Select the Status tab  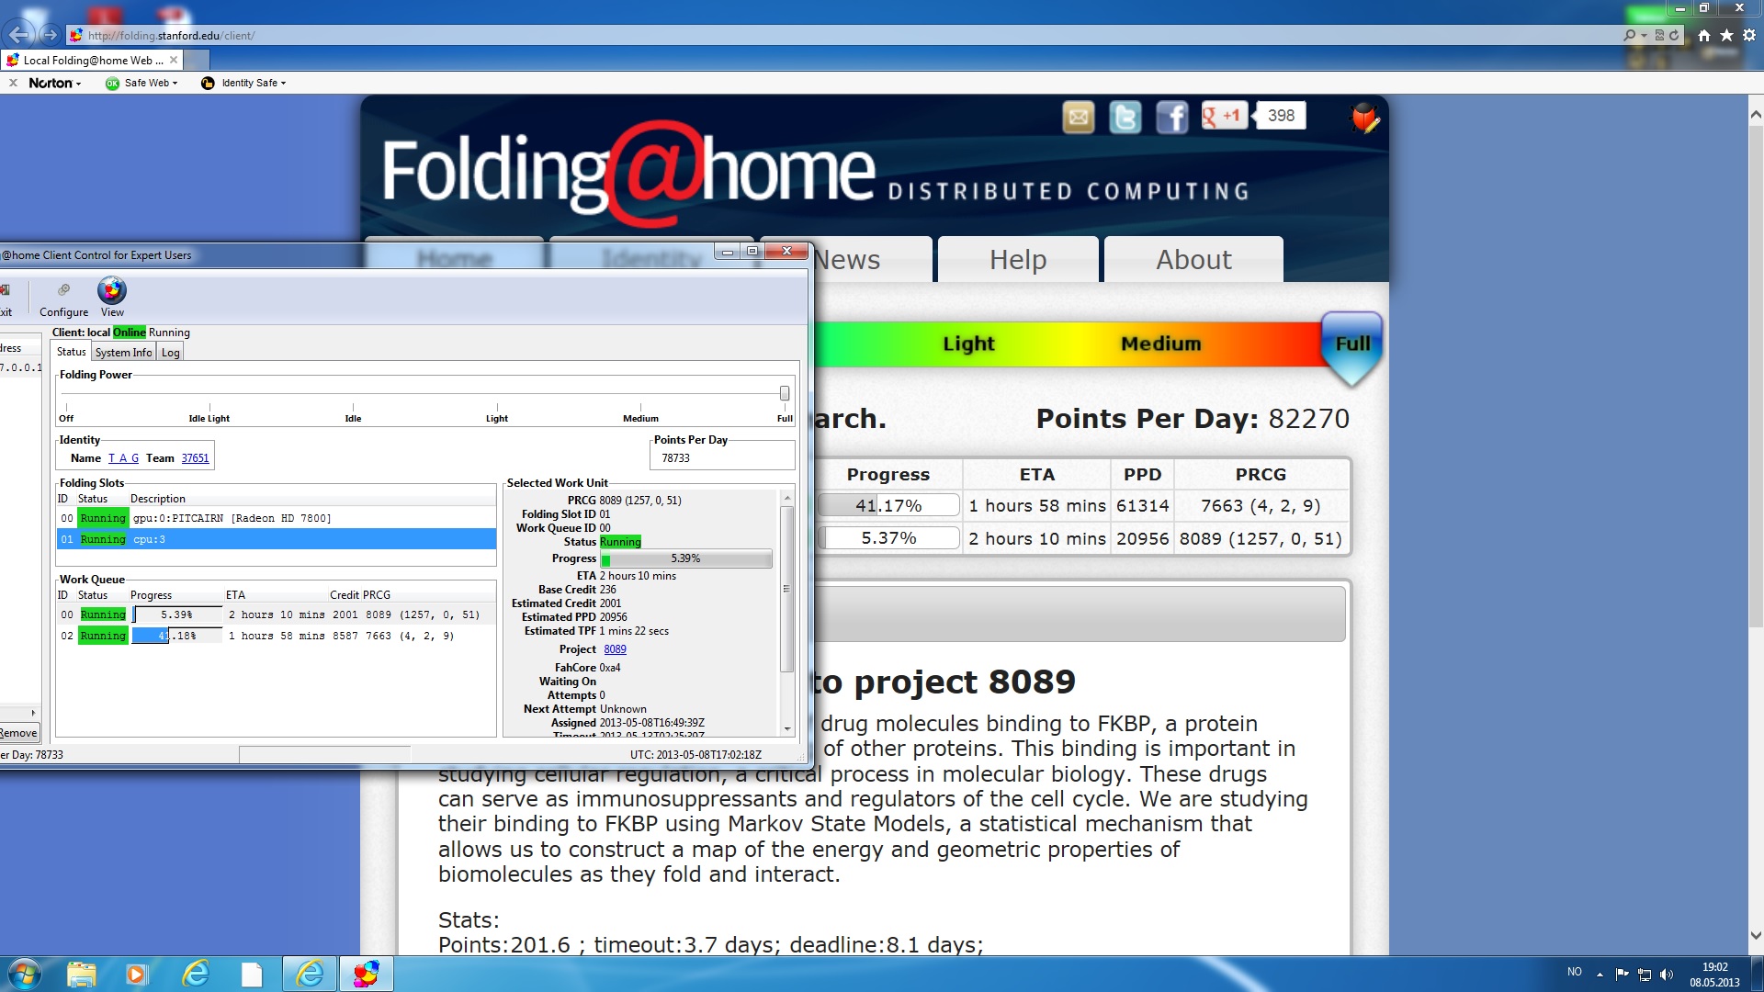(x=71, y=352)
